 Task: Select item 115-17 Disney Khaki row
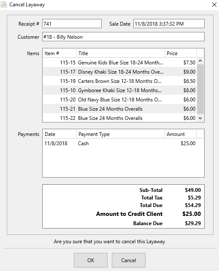(x=120, y=72)
